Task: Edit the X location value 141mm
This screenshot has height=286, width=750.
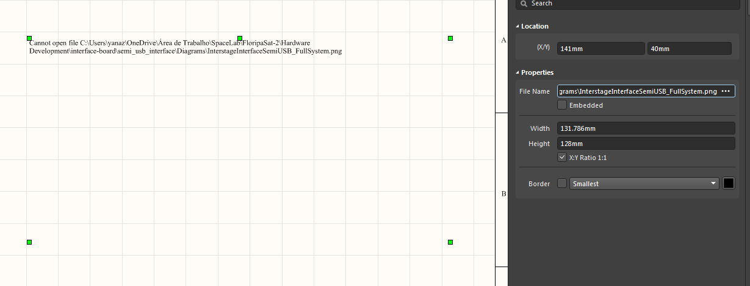Action: click(x=600, y=49)
